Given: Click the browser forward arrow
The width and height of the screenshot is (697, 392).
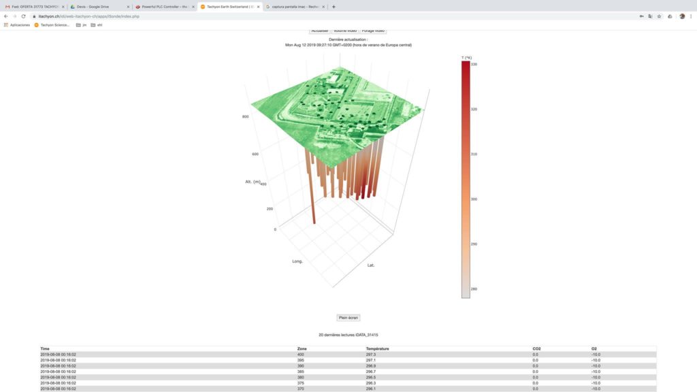Looking at the screenshot, I should click(x=14, y=16).
